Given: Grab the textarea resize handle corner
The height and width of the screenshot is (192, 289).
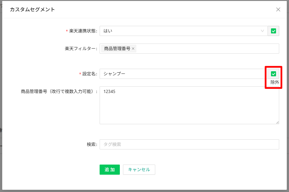Looking at the screenshot, I should point(277,122).
